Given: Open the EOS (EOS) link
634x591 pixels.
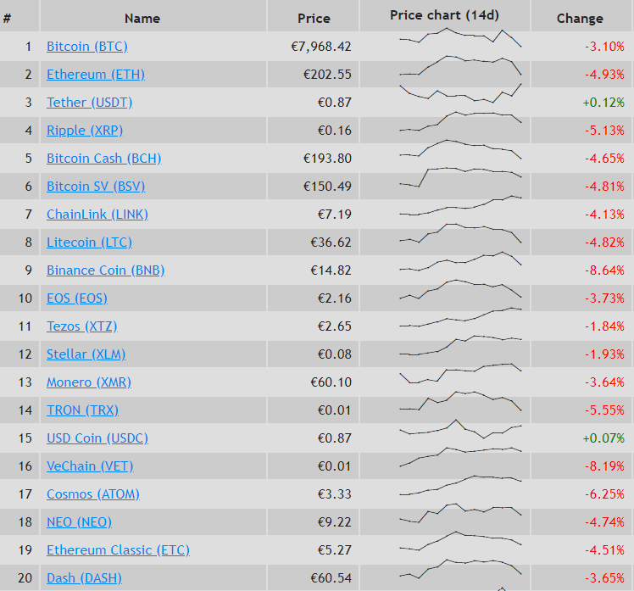Looking at the screenshot, I should (x=77, y=298).
